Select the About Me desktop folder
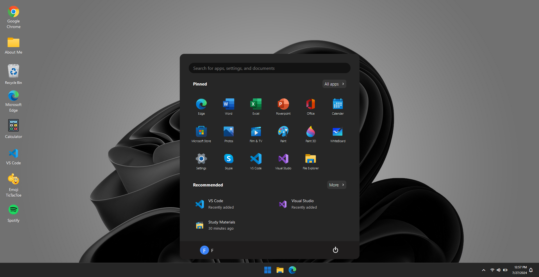The image size is (539, 277). (x=13, y=46)
